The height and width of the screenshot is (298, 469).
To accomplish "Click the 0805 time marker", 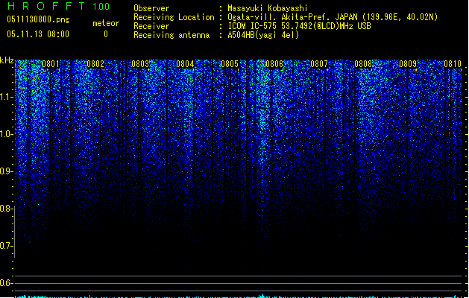I will coord(230,64).
